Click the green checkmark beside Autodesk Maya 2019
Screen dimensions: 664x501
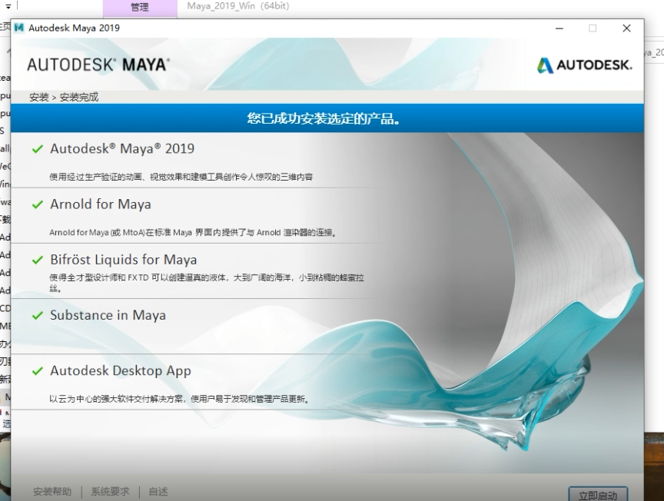pos(38,149)
